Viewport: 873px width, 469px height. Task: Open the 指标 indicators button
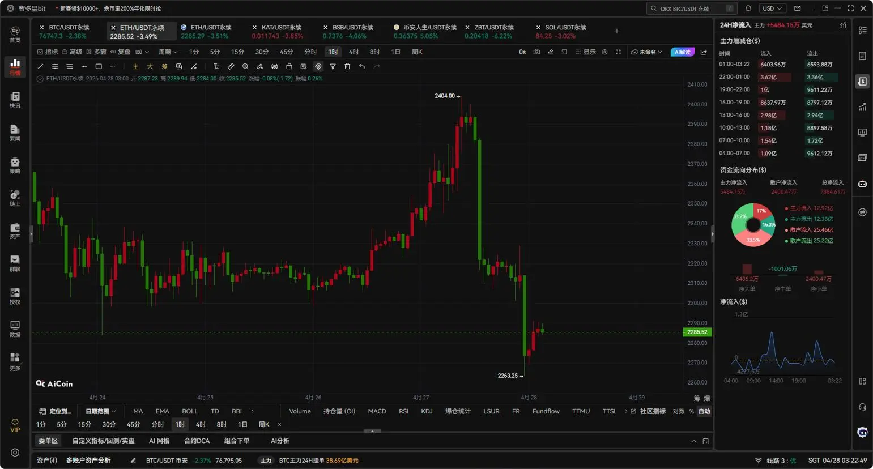tap(48, 52)
